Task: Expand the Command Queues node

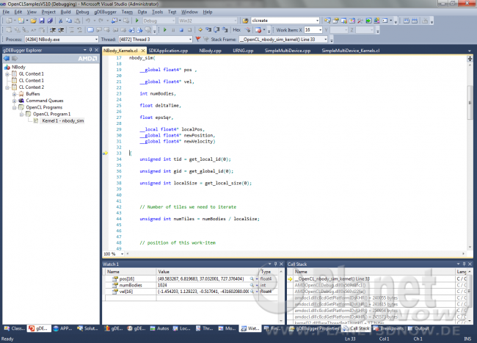Action: point(14,101)
